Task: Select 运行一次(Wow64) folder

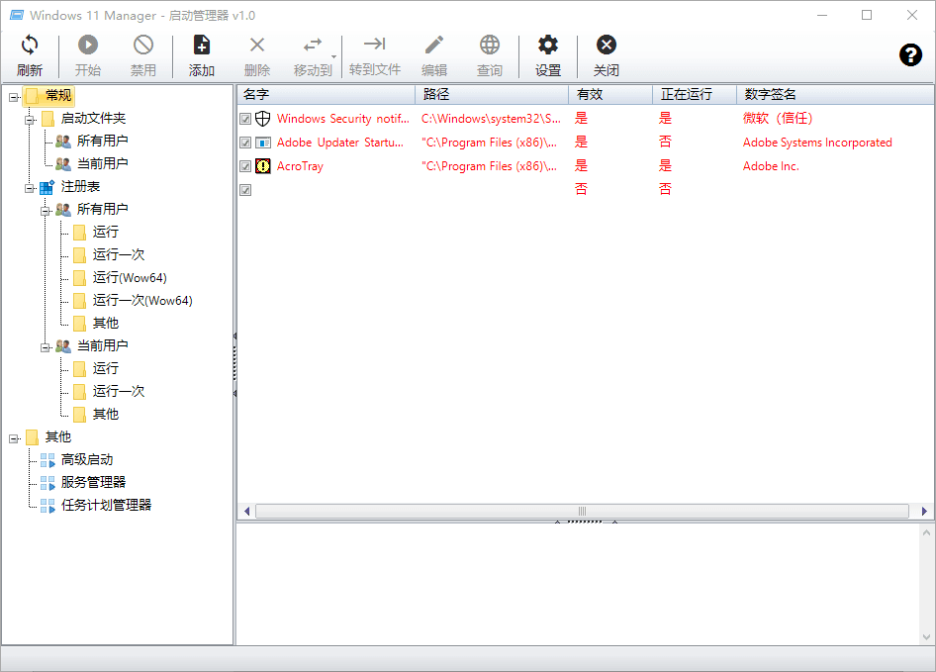Action: coord(142,300)
